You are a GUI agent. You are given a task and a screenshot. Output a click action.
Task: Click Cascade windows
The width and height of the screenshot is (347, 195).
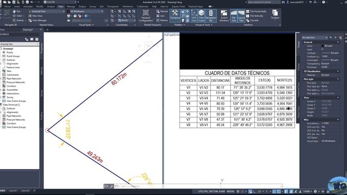click(x=252, y=21)
